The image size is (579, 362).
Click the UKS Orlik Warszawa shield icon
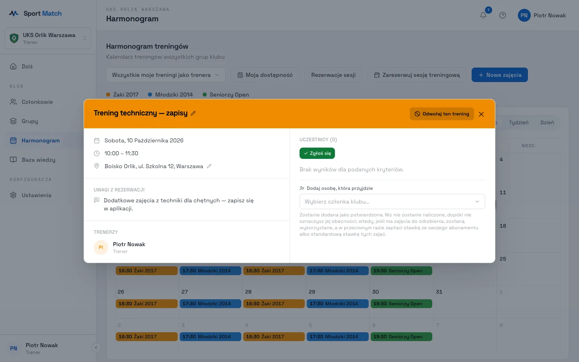tap(14, 38)
